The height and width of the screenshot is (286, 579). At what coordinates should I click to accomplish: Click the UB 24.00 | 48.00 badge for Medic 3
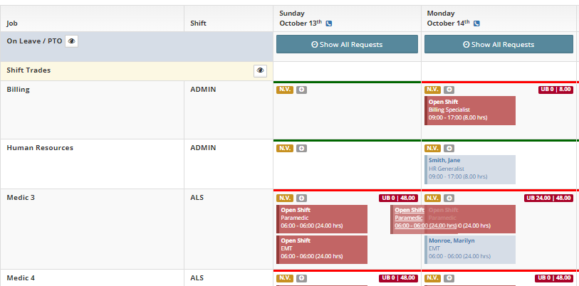point(548,198)
